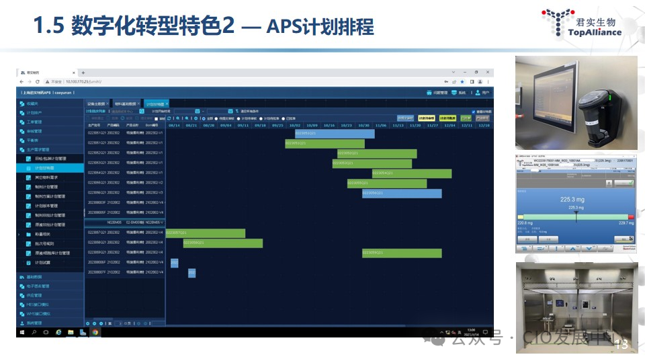Click the Chrome icon in taskbar

pos(95,332)
